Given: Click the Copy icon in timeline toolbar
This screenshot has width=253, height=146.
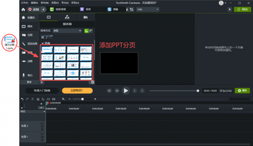Looking at the screenshot, I should pyautogui.click(x=38, y=99).
